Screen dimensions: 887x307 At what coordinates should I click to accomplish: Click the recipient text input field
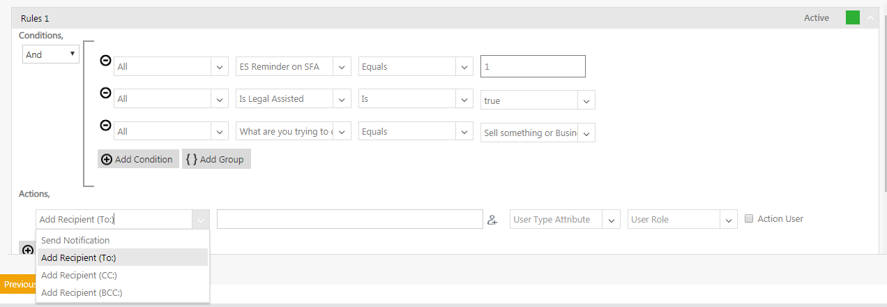[349, 220]
